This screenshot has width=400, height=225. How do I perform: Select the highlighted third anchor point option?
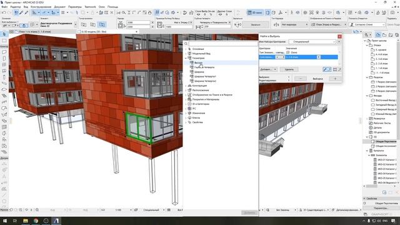click(102, 24)
